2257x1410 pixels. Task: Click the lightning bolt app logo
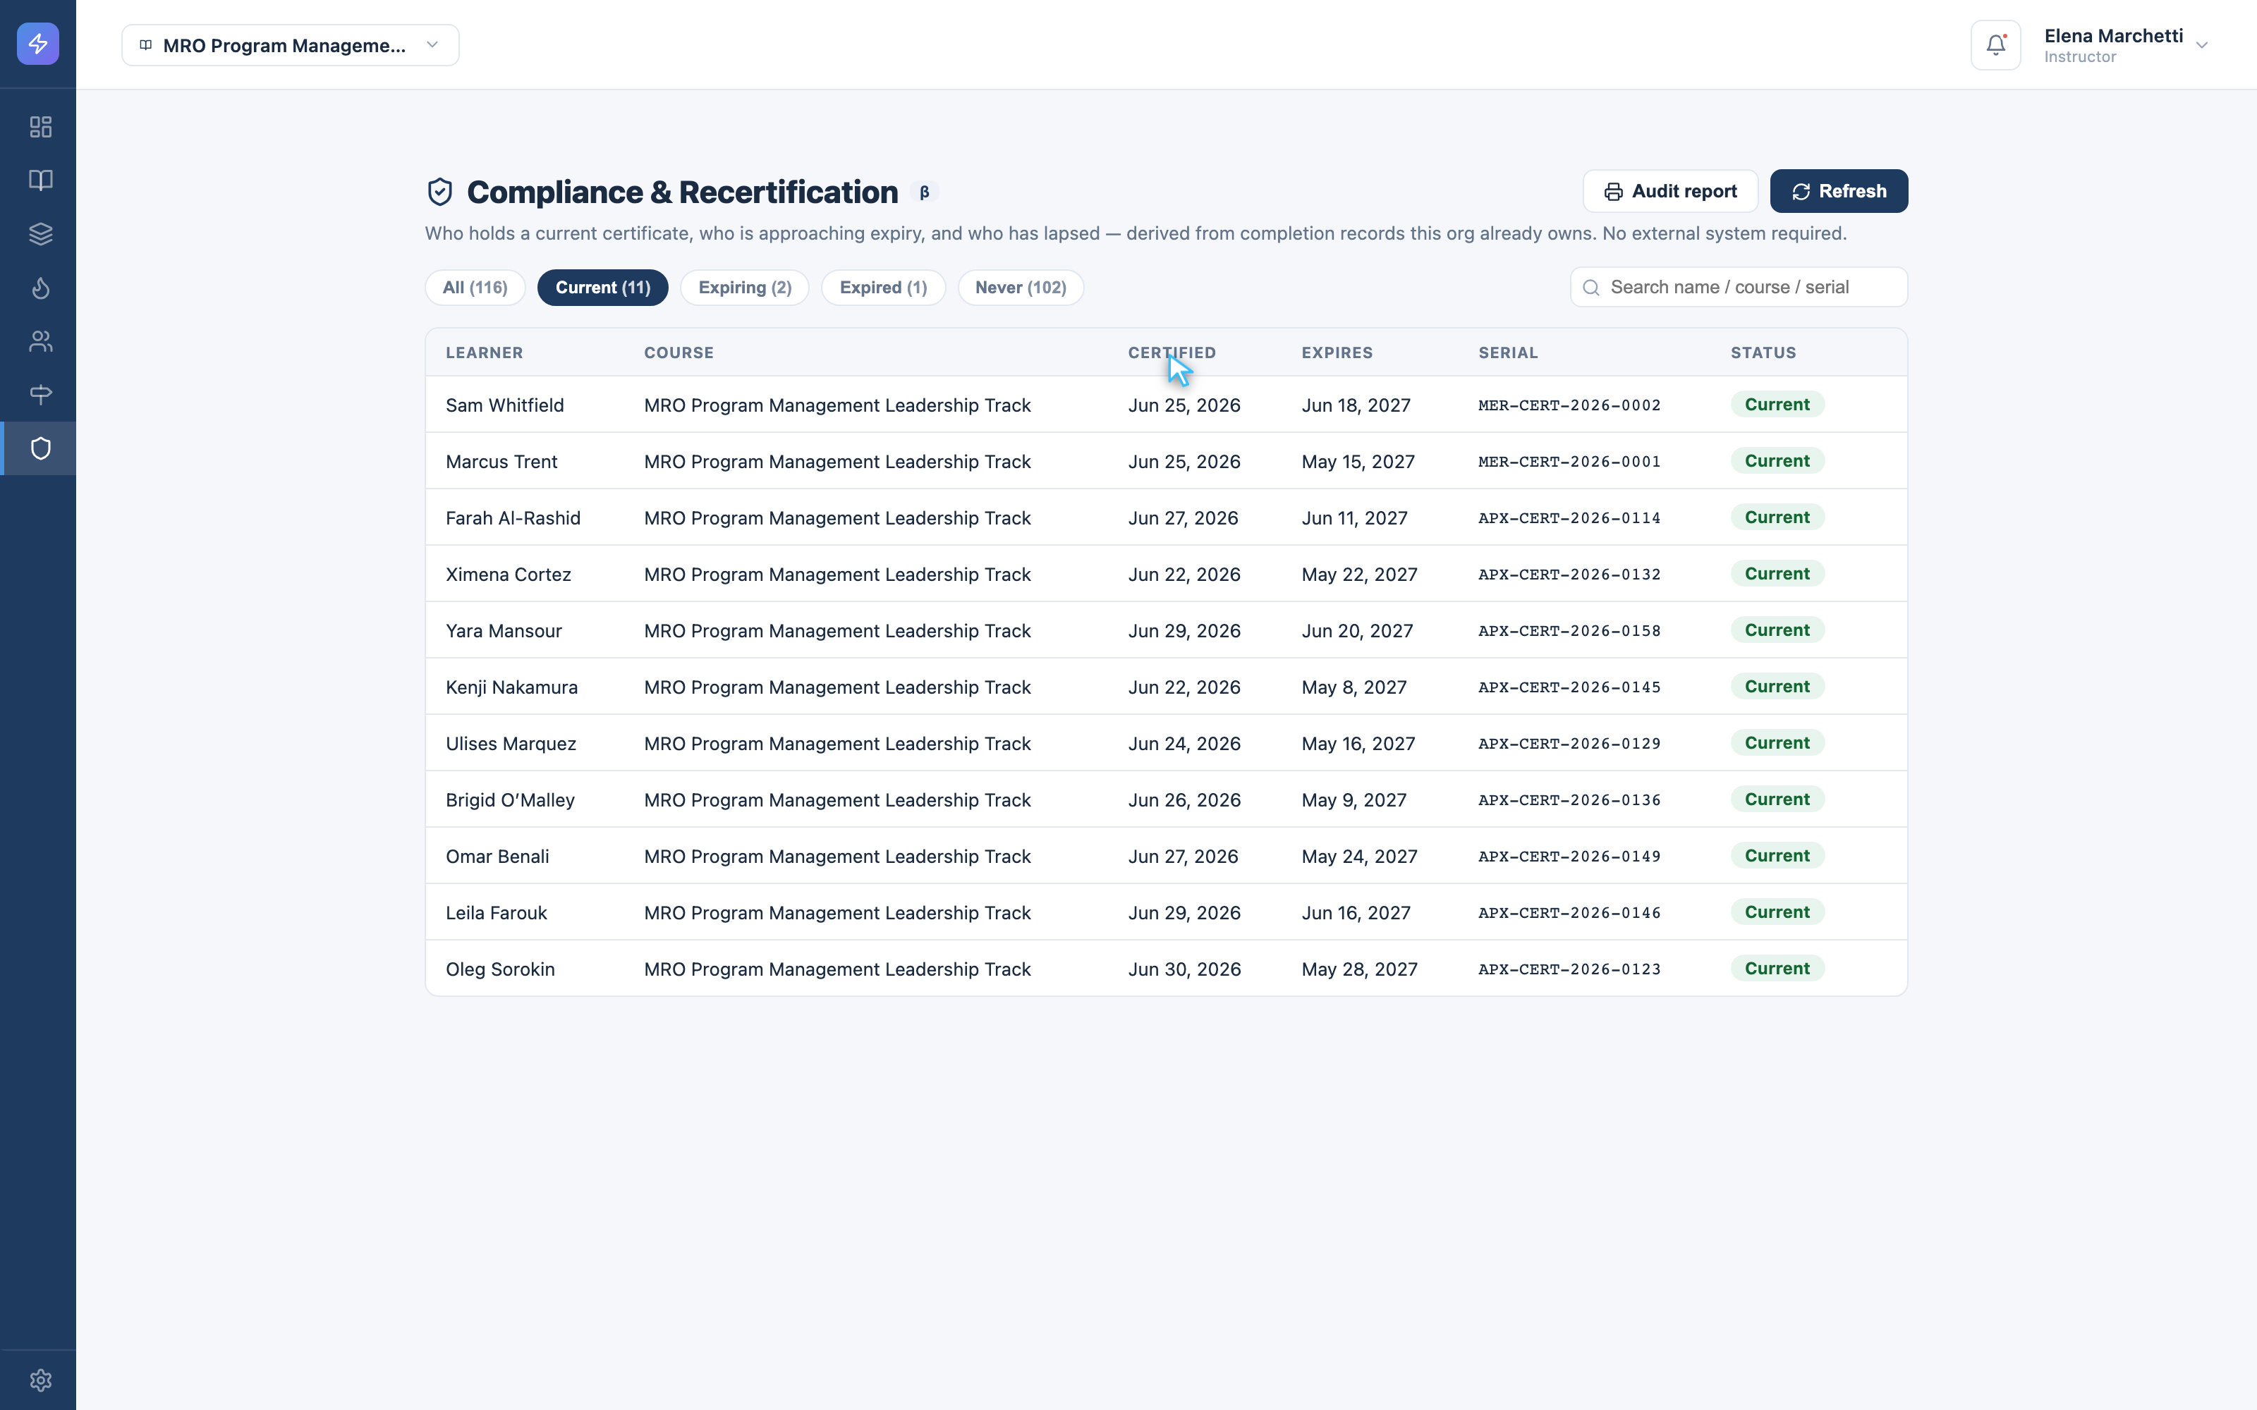pyautogui.click(x=38, y=44)
